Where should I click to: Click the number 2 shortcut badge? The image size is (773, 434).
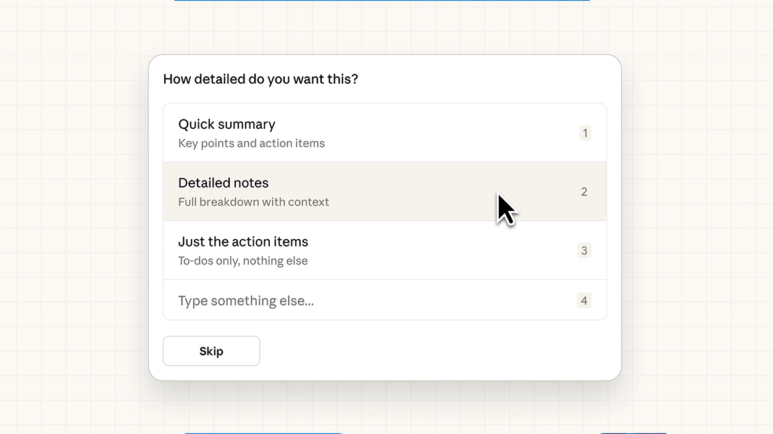pyautogui.click(x=584, y=192)
